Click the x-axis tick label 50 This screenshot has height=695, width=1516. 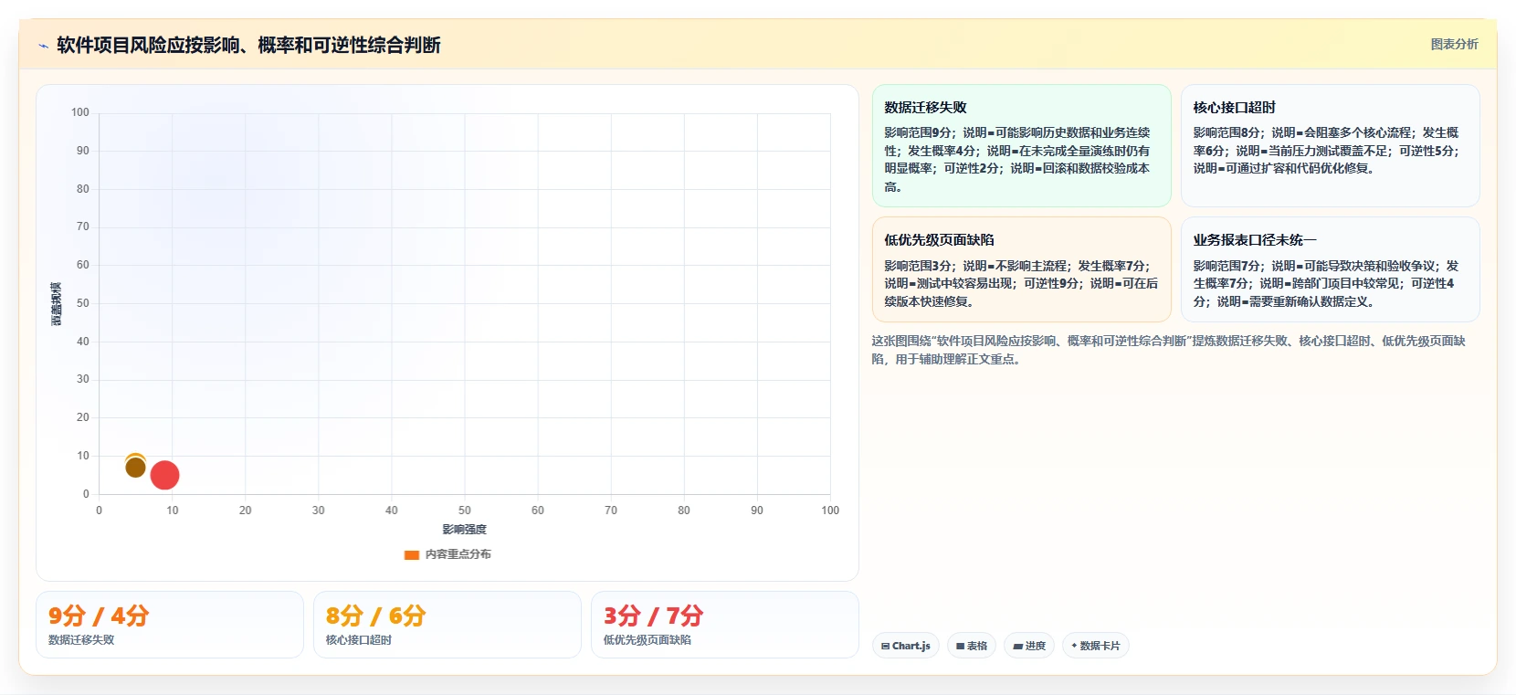[464, 511]
